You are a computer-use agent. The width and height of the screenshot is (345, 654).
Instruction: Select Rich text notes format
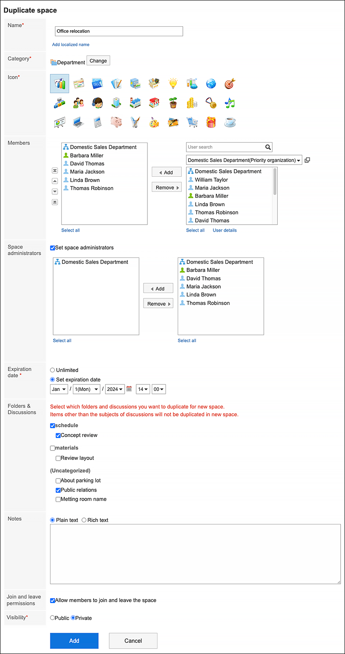(84, 520)
